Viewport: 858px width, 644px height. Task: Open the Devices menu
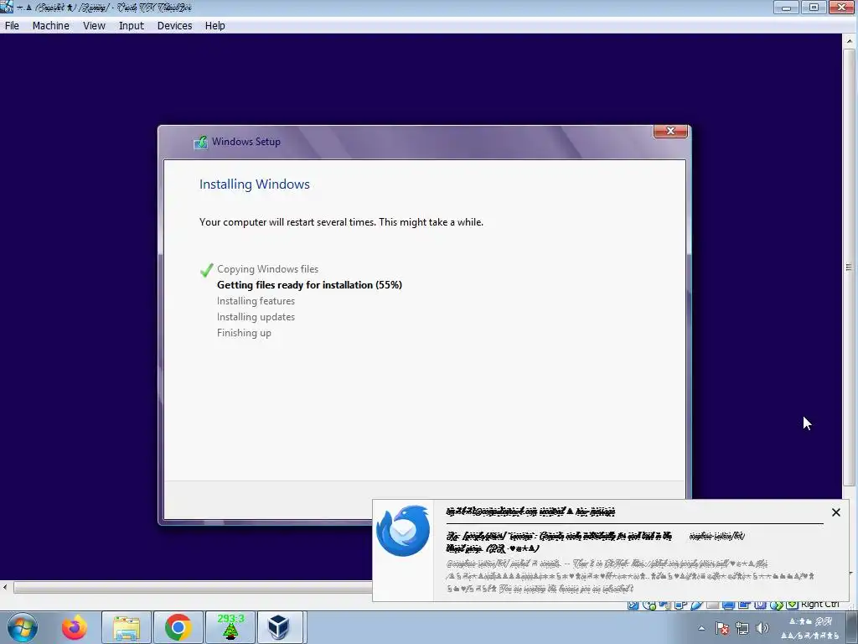pyautogui.click(x=174, y=26)
